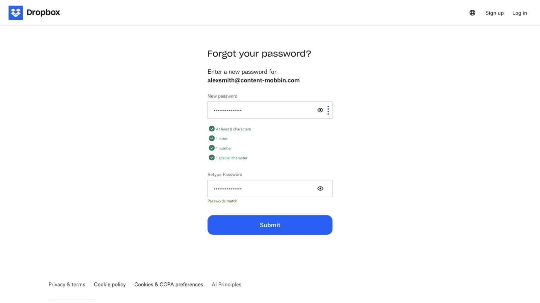Click the green check beside 'At least 8 characters'

(x=212, y=129)
